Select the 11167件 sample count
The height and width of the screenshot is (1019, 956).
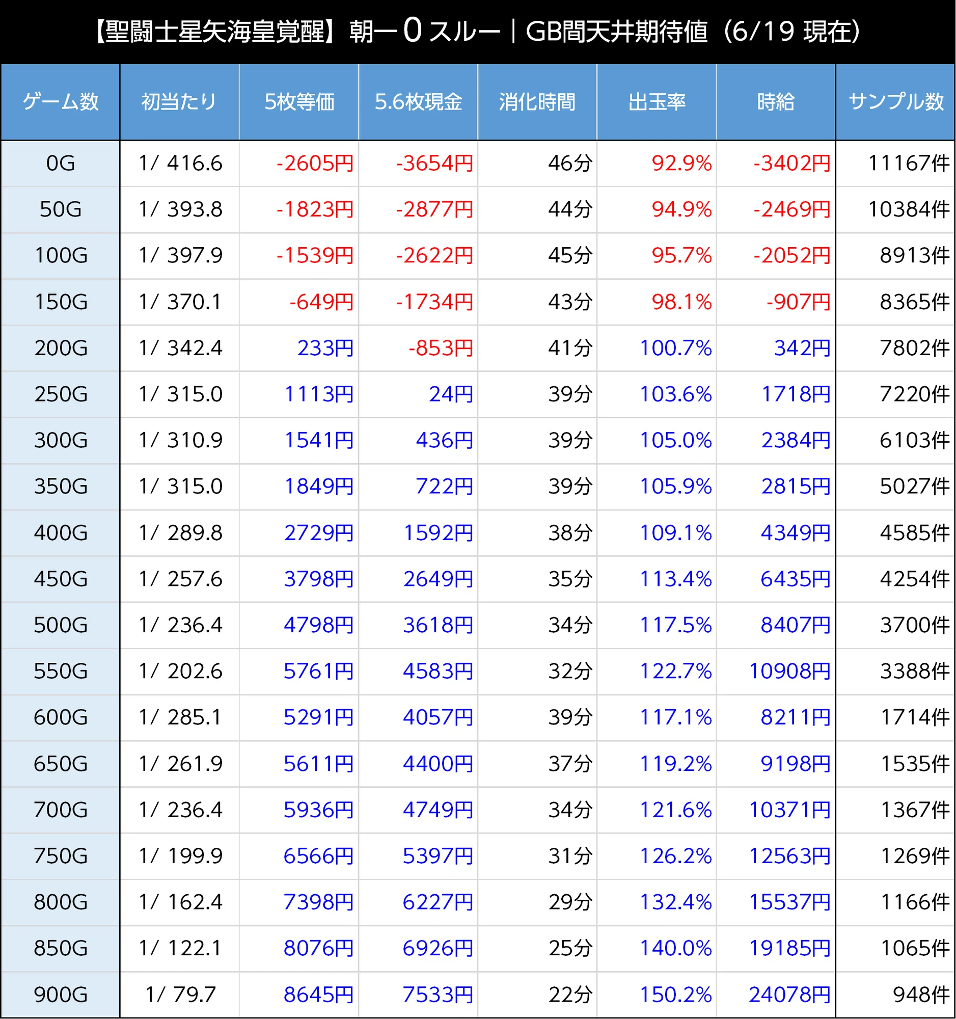(x=909, y=164)
